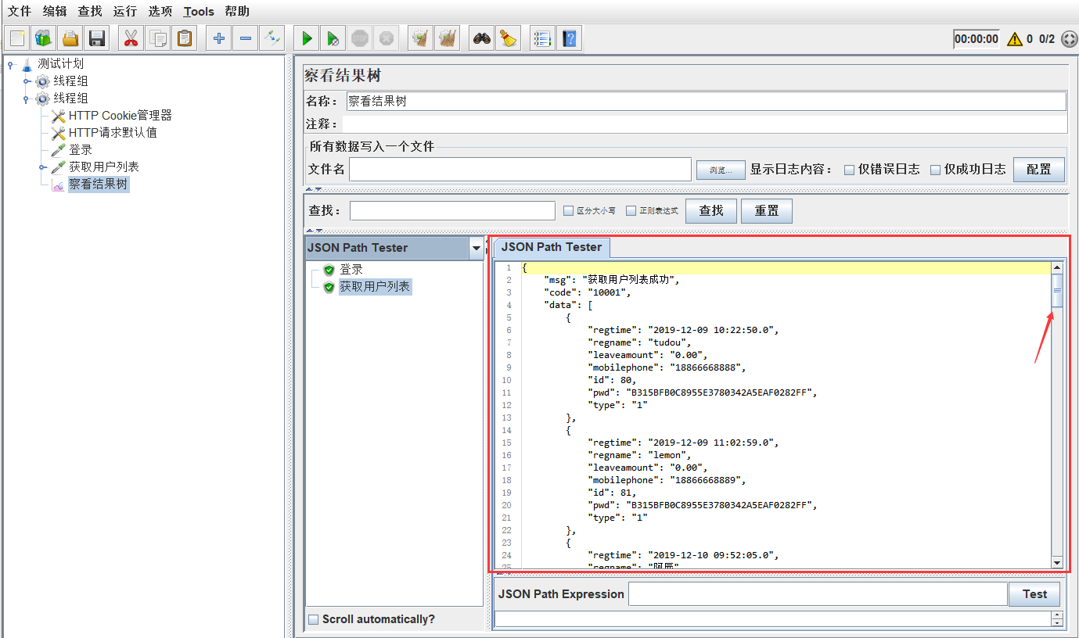This screenshot has height=638, width=1079.
Task: Open the 运行 menu
Action: [124, 11]
